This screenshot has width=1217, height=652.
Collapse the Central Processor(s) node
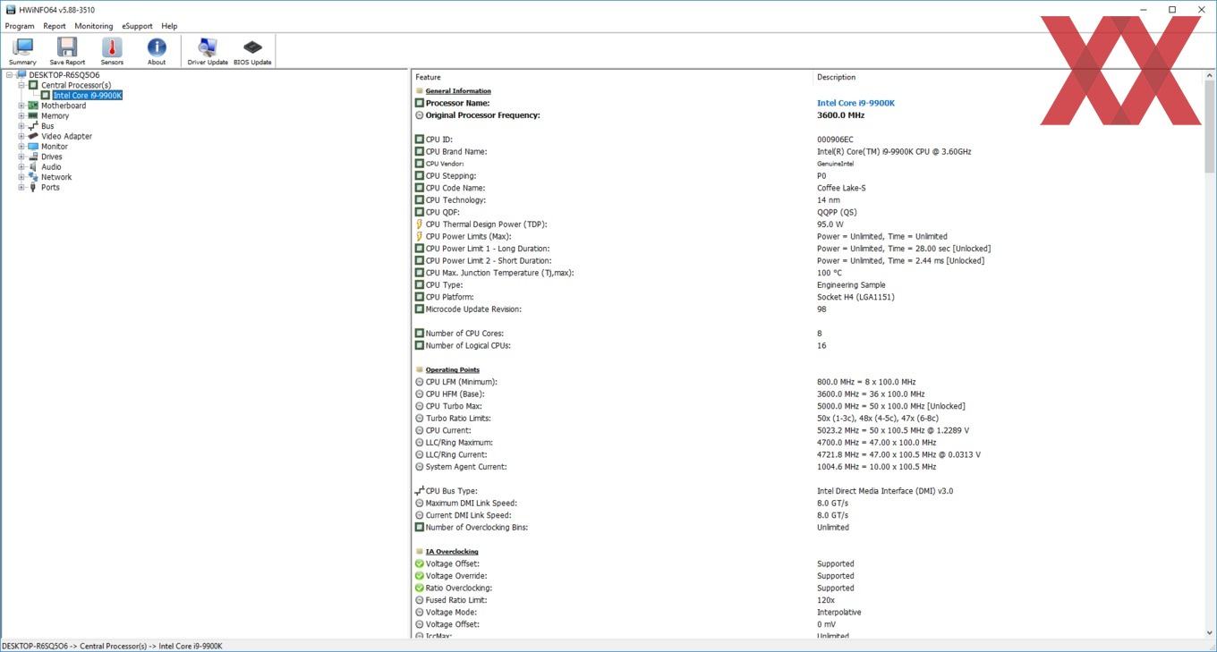click(x=21, y=86)
